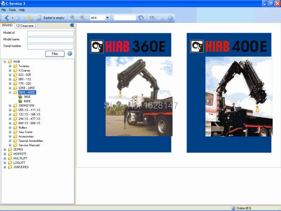
Task: Open the shopping basket icon
Action: (39, 18)
